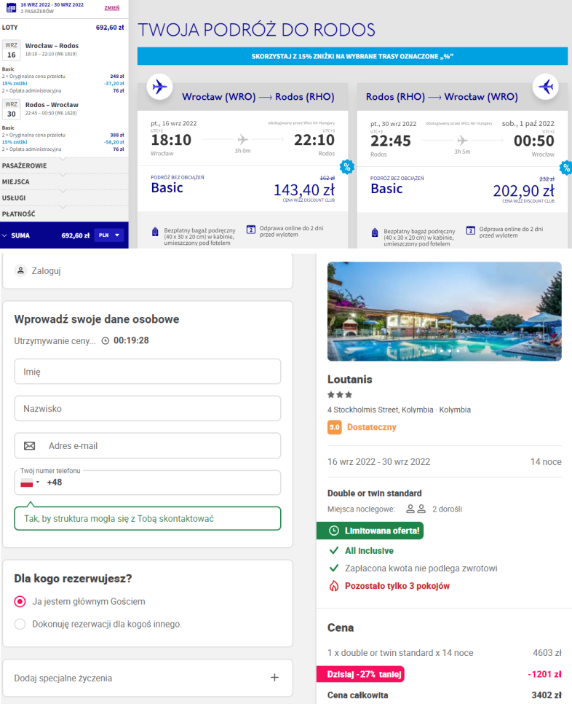Expand "Dodaj specjalne życzenia" with the plus
572x704 pixels.
274,678
